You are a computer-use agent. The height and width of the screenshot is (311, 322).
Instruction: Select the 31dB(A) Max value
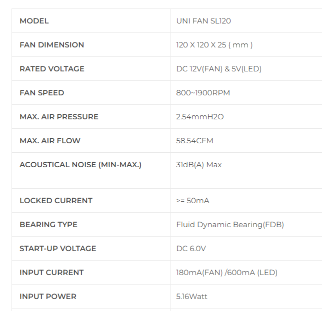pyautogui.click(x=198, y=165)
